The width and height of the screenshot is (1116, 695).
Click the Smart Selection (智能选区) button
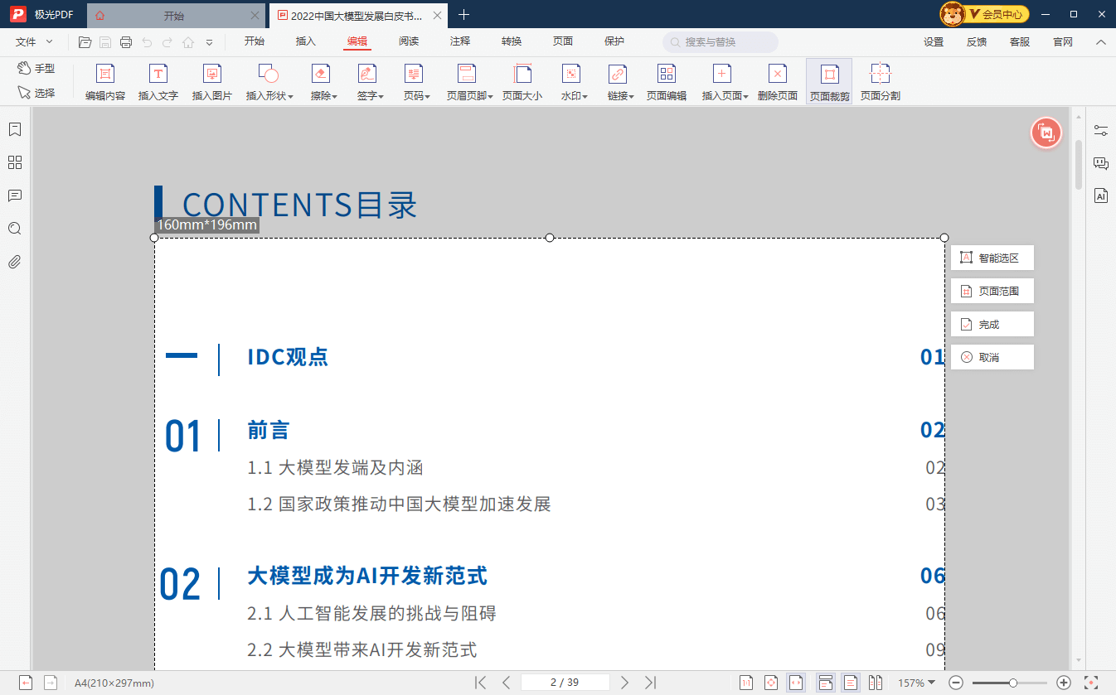point(992,258)
